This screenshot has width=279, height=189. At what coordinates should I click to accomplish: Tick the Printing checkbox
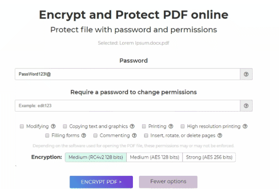coord(144,126)
